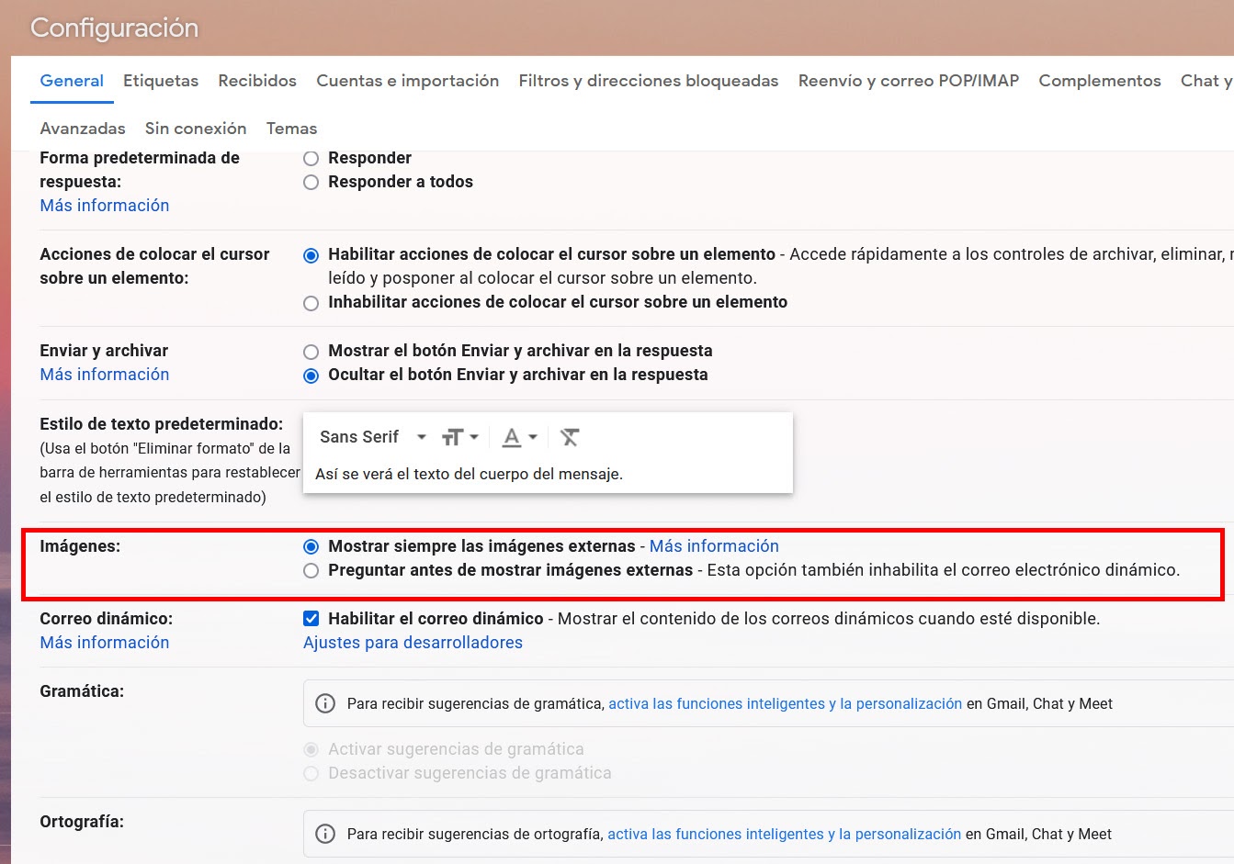Image resolution: width=1234 pixels, height=864 pixels.
Task: Open the Recibidos tab
Action: pyautogui.click(x=257, y=81)
